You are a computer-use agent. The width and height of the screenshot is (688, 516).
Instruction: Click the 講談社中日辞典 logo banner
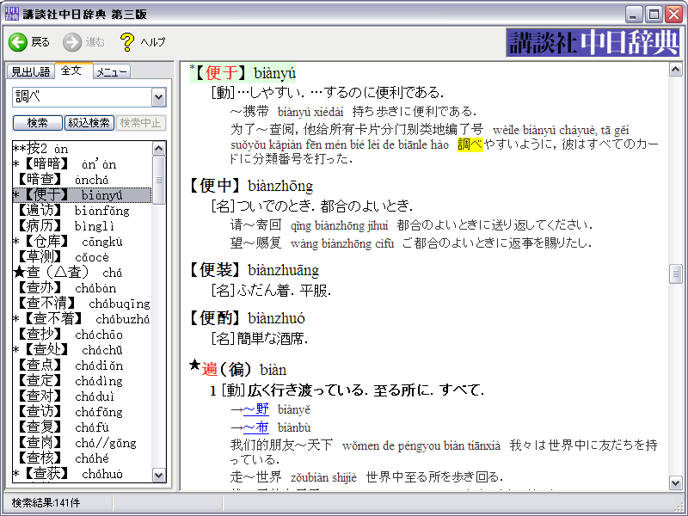click(593, 42)
